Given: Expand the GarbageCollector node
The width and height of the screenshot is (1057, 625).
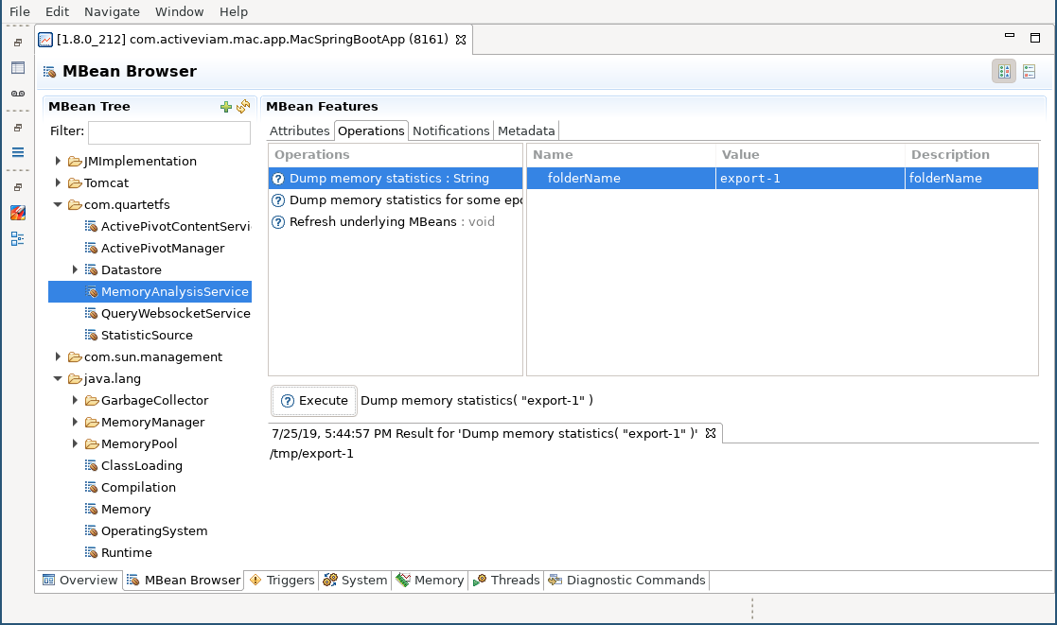Looking at the screenshot, I should 76,400.
